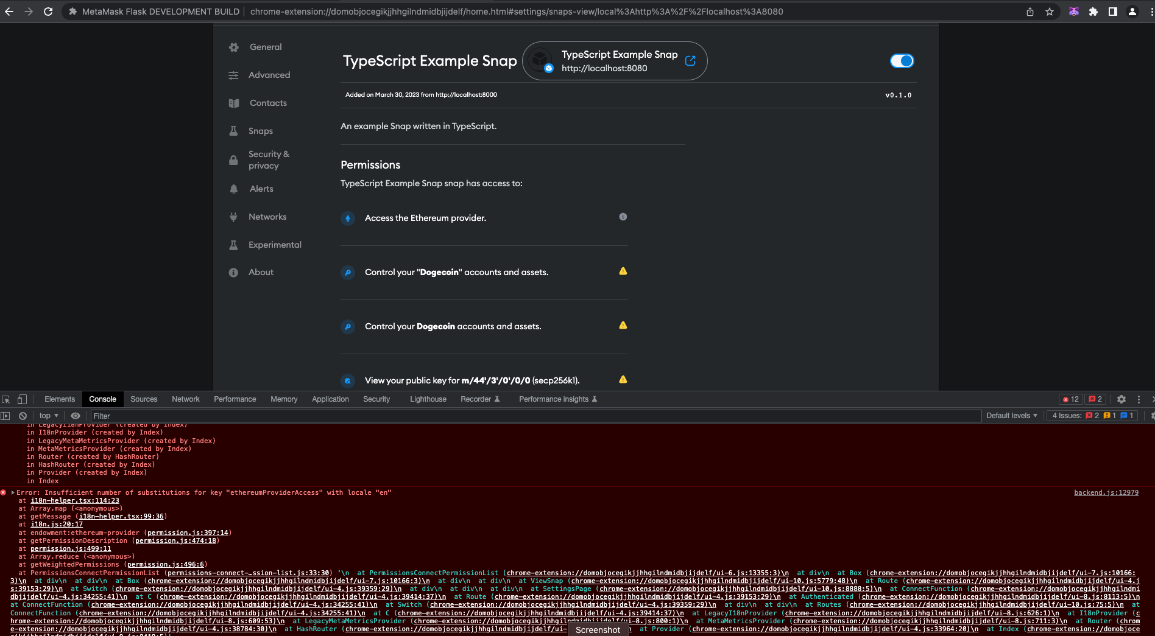
Task: Switch to the DevTools Memory tab
Action: point(284,399)
